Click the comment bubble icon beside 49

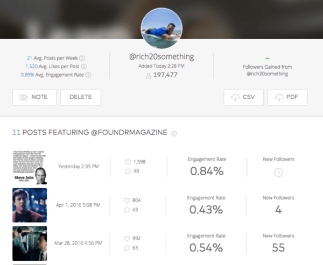(128, 171)
